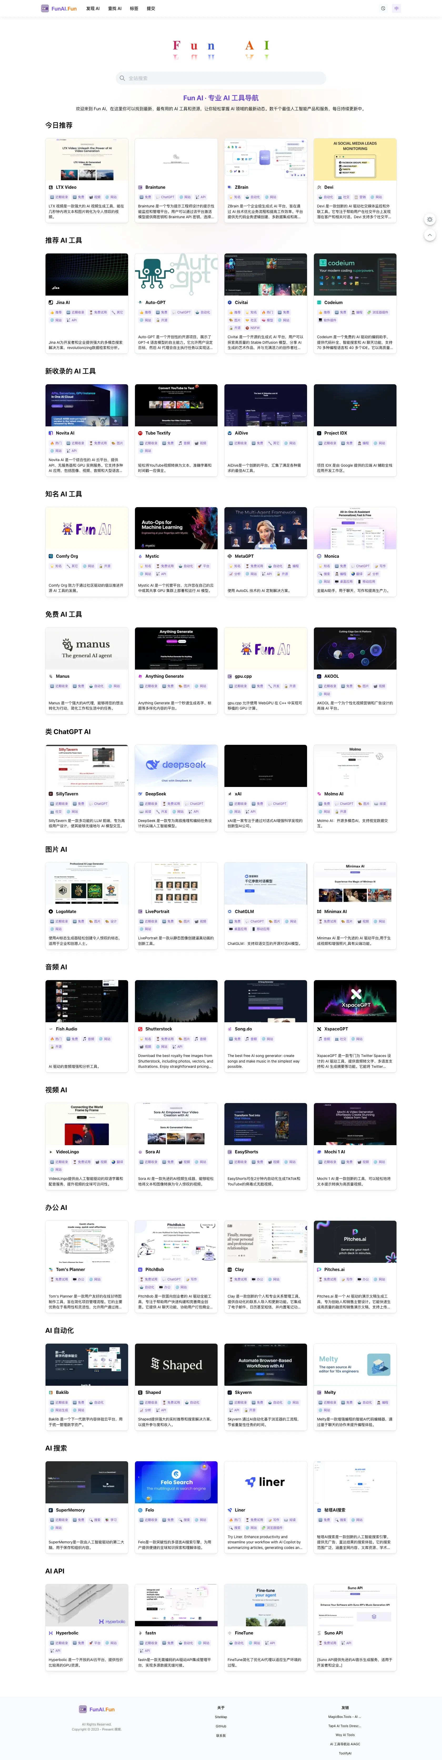Screen dimensions: 442x1760
Task: Open the floating settings gear button
Action: click(x=430, y=219)
